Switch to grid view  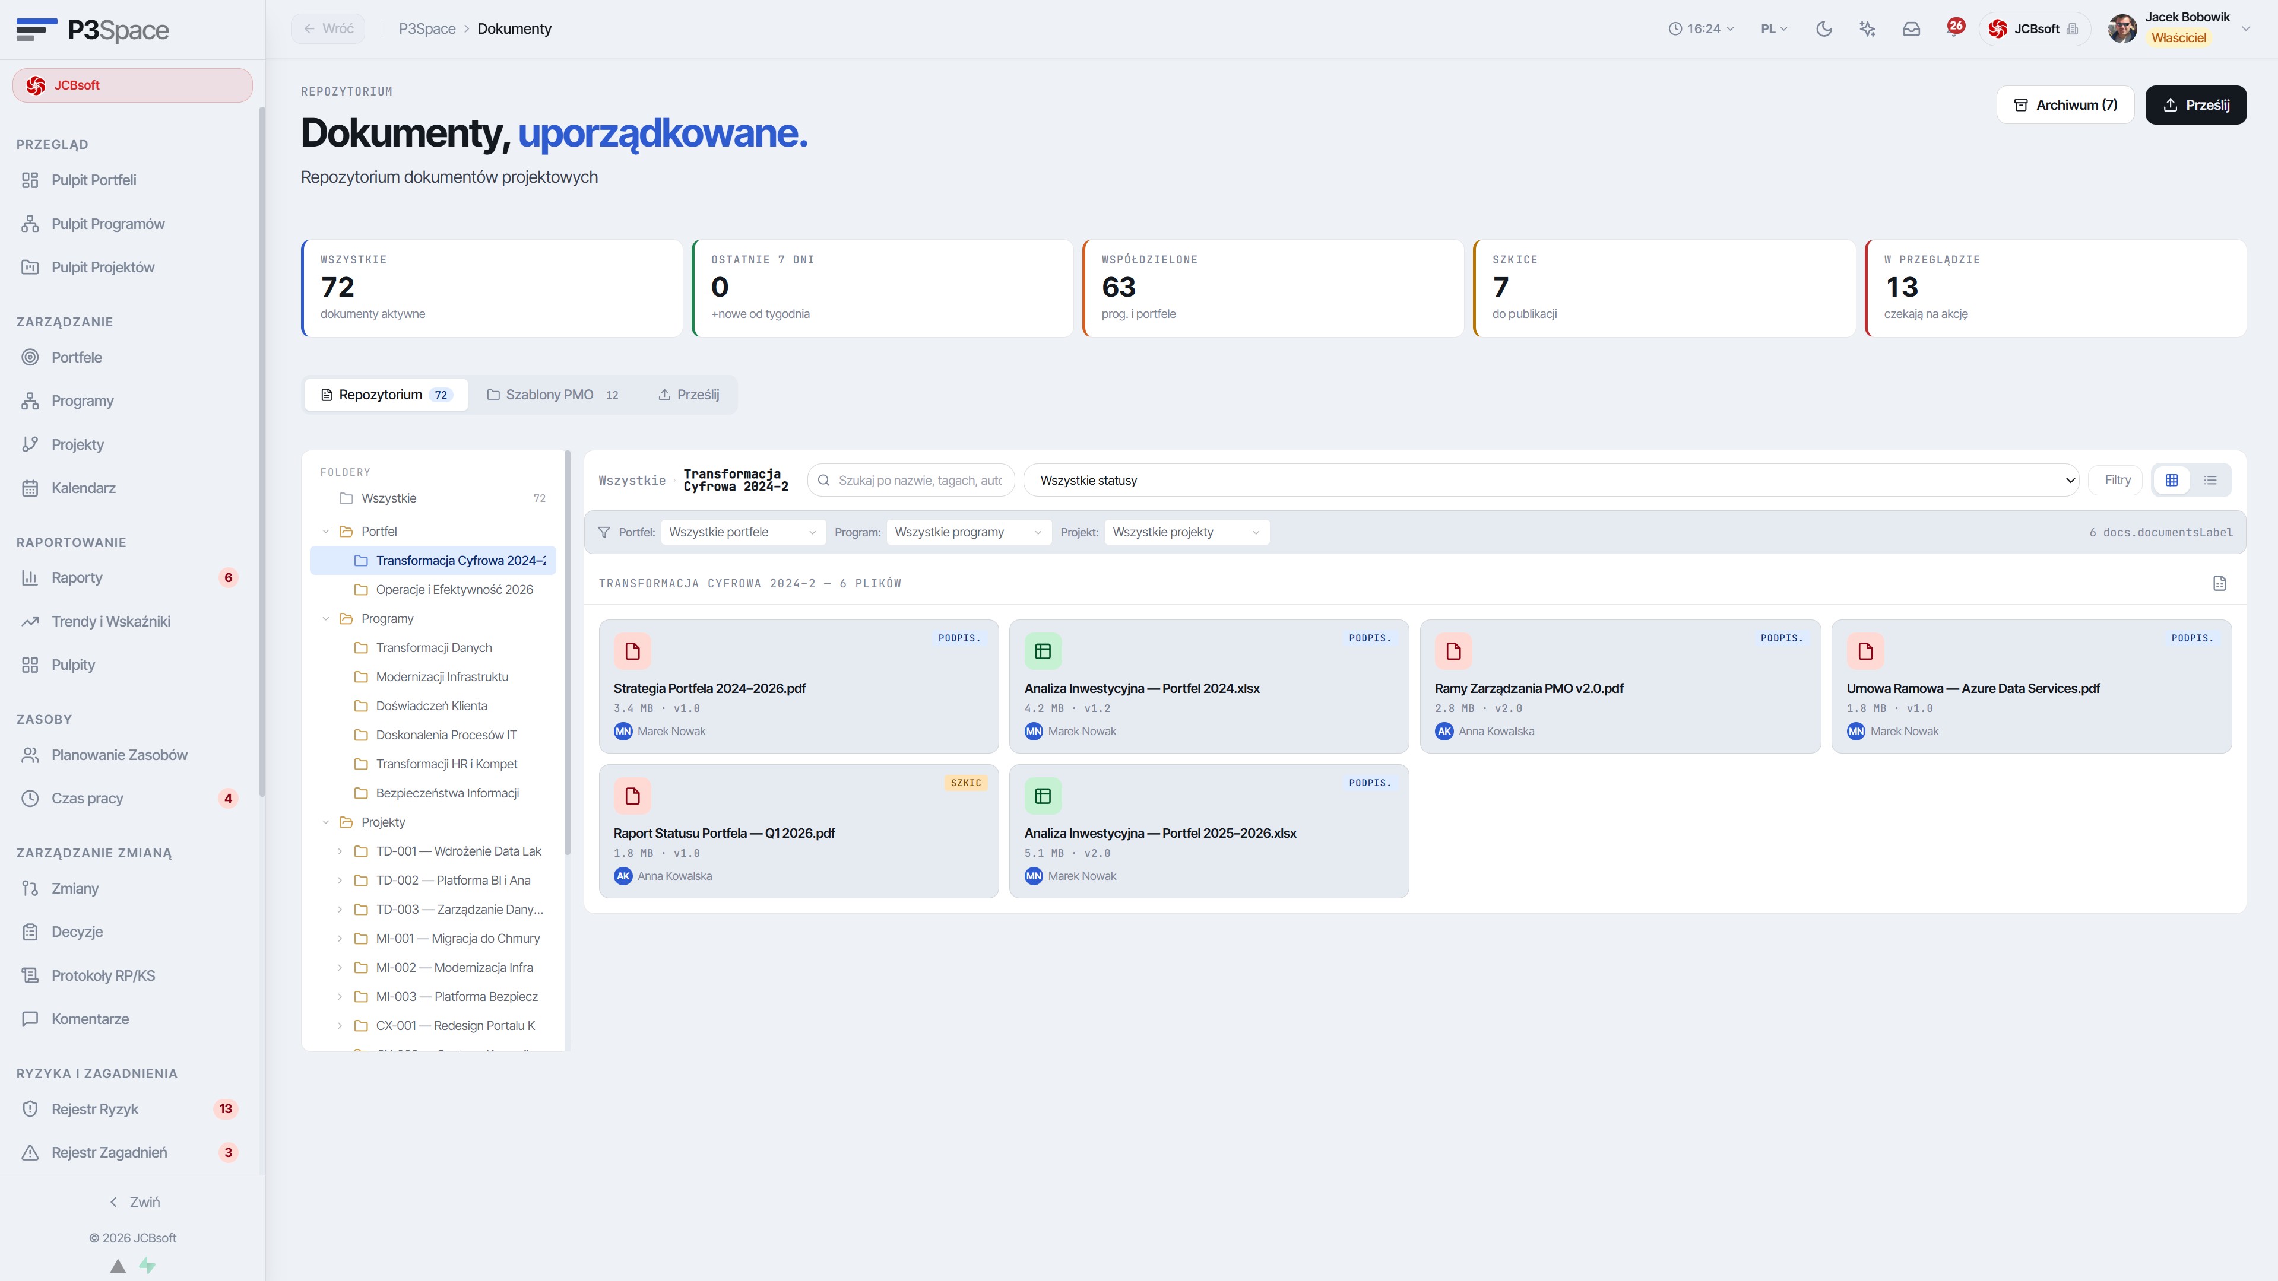point(2172,480)
